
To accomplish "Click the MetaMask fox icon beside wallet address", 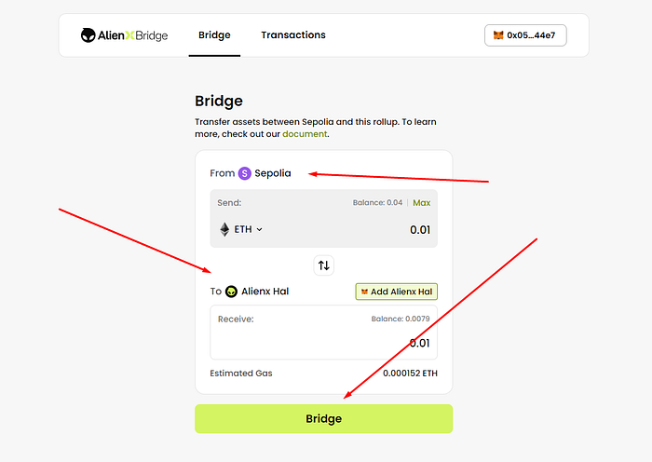I will coord(498,35).
